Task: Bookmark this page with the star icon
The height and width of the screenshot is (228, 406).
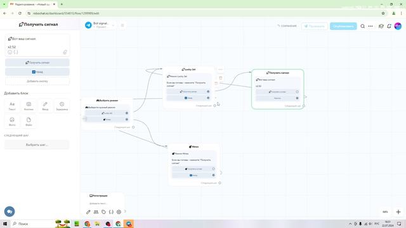Action: [x=383, y=13]
